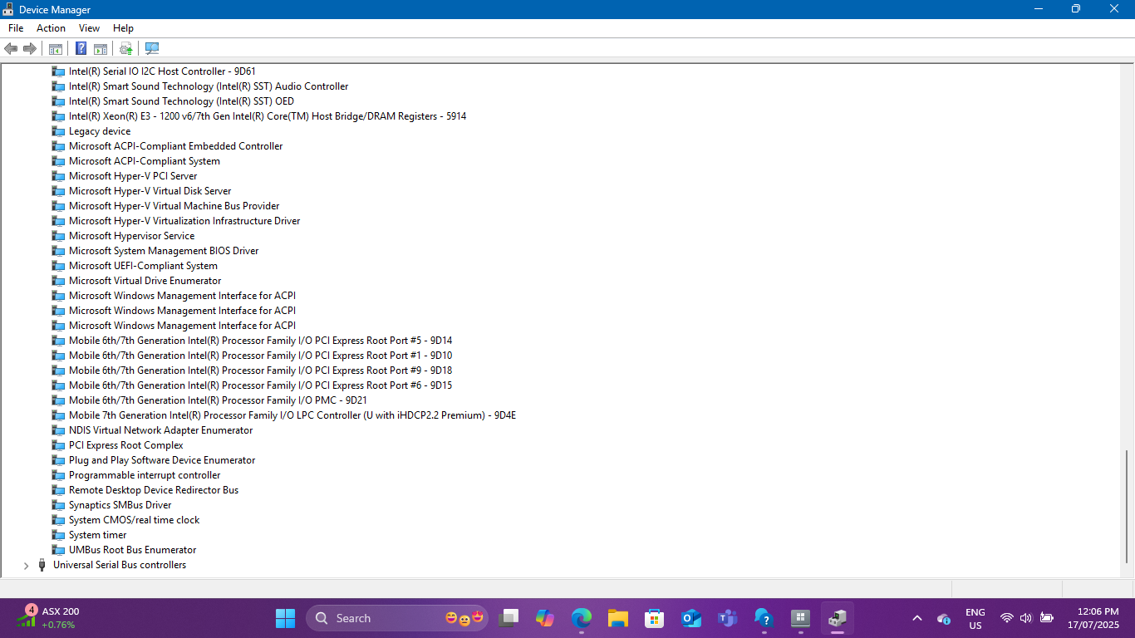1135x638 pixels.
Task: Click the Device Manager title bar app icon
Action: coord(8,9)
